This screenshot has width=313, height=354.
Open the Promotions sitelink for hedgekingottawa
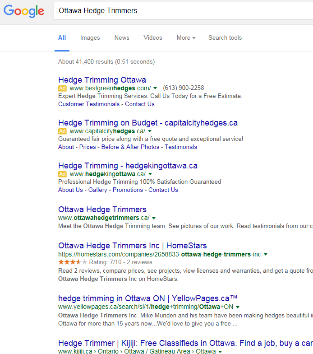(x=128, y=190)
